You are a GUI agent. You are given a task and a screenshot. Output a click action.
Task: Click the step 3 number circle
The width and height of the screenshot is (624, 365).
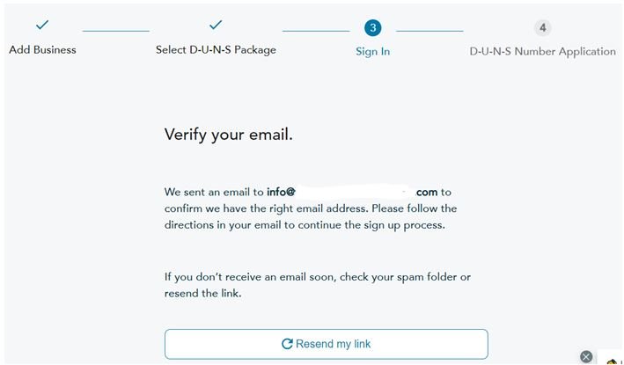(x=373, y=28)
